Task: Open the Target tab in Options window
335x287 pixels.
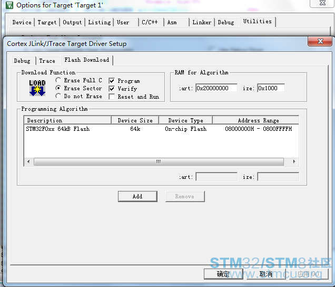Action: 47,22
